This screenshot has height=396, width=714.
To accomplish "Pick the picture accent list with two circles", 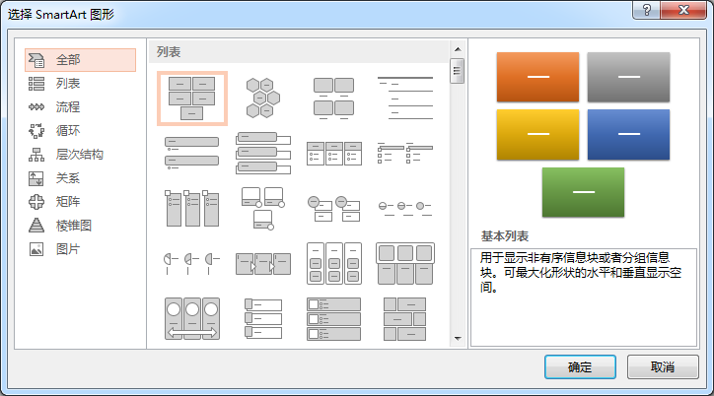I will coord(333,208).
